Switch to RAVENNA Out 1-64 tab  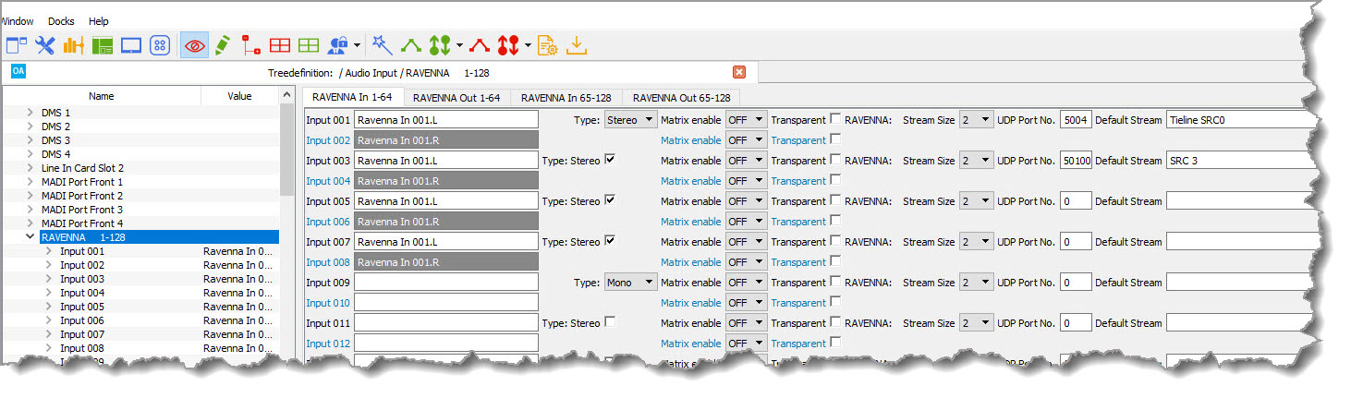[456, 98]
